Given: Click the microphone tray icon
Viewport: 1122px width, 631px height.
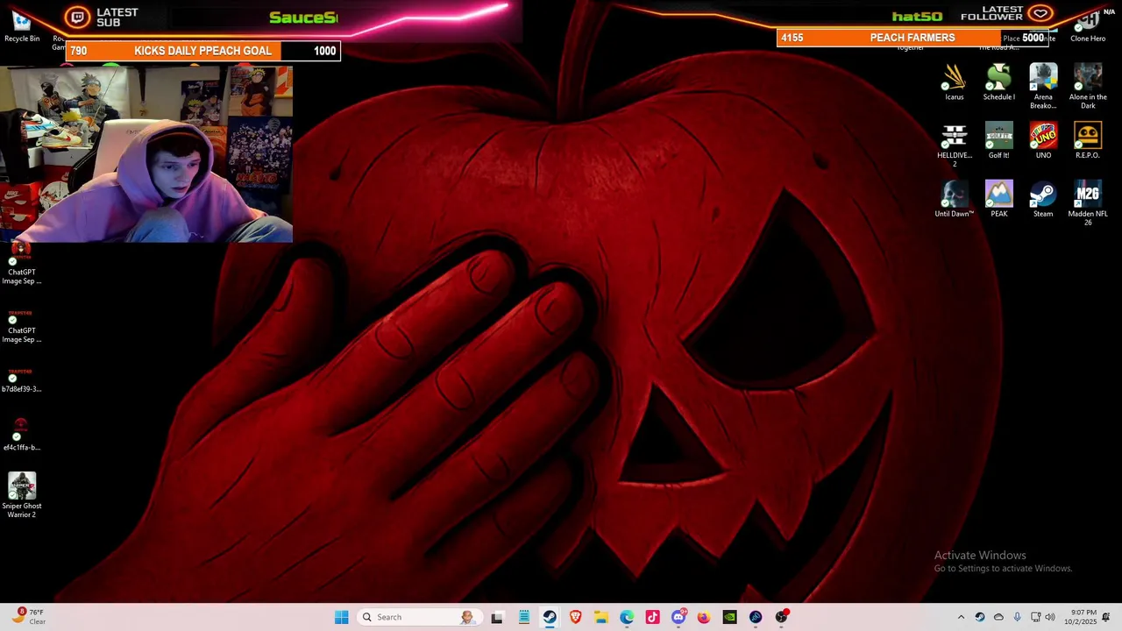Looking at the screenshot, I should click(x=1017, y=617).
